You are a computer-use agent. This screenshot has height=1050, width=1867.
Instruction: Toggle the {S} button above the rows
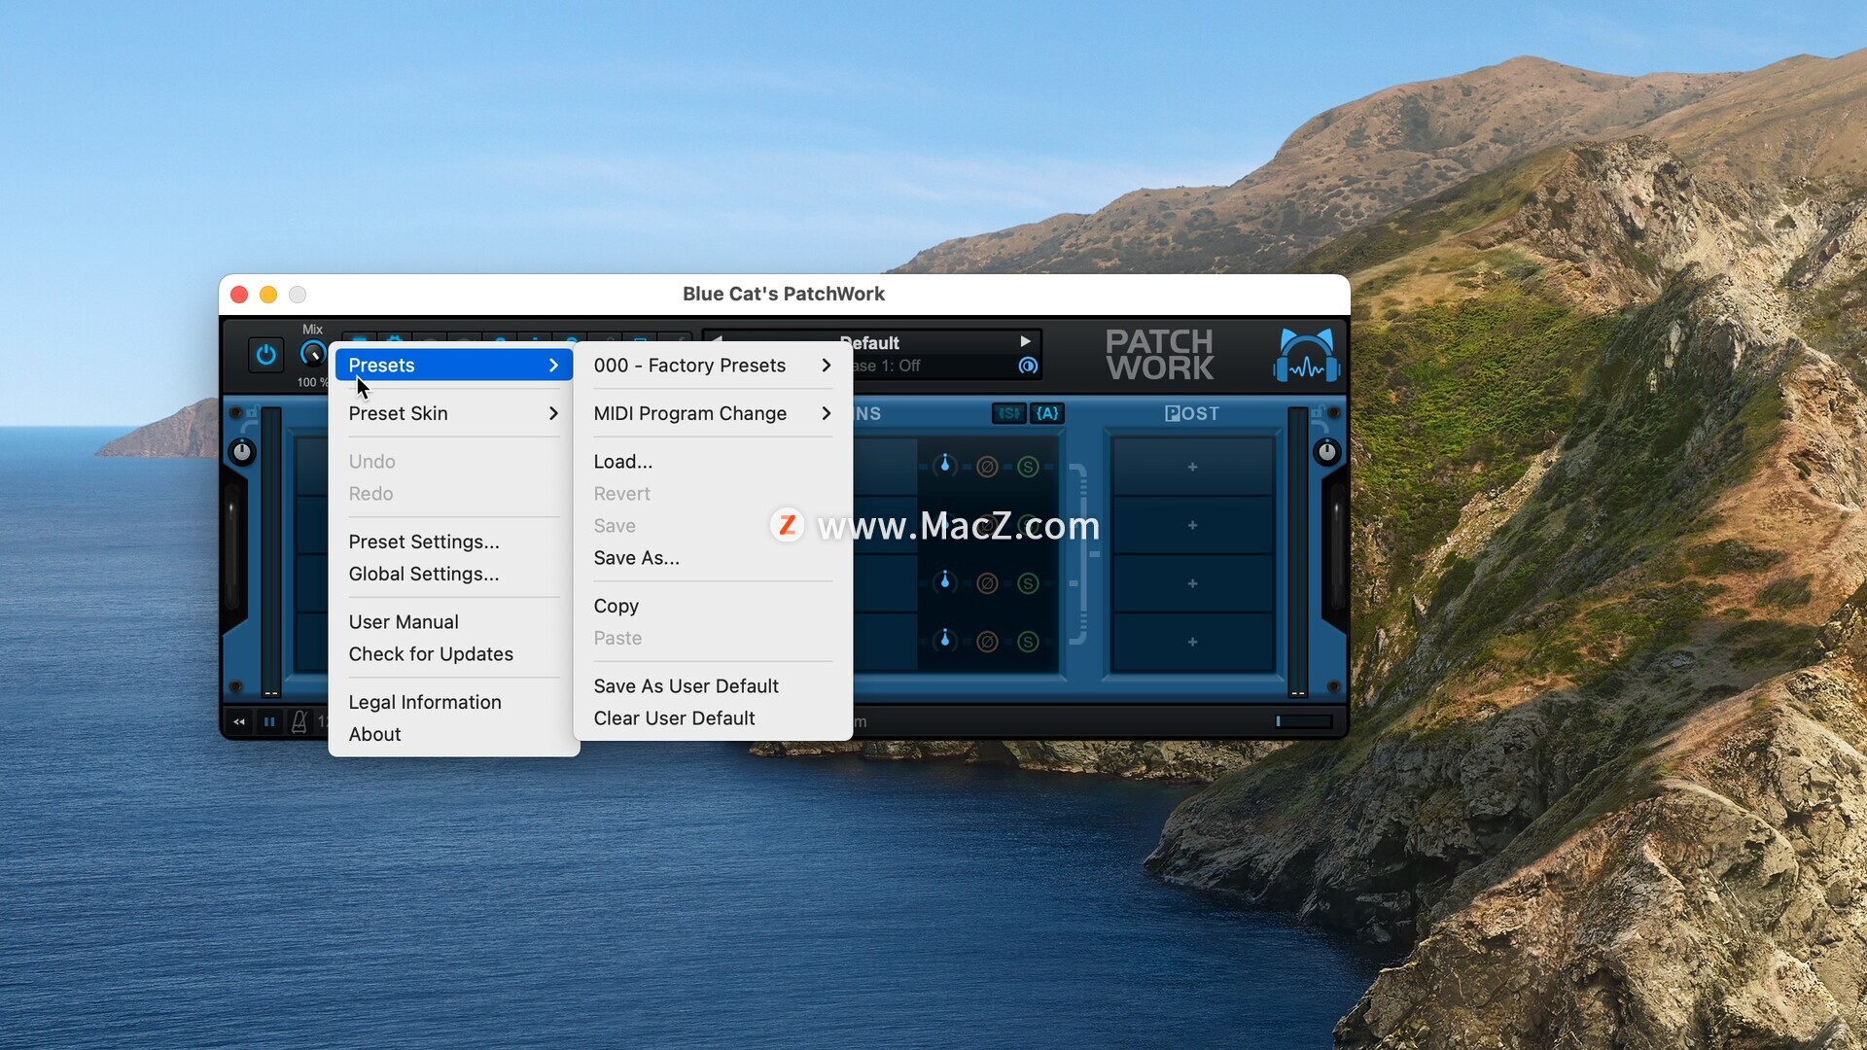(1009, 413)
